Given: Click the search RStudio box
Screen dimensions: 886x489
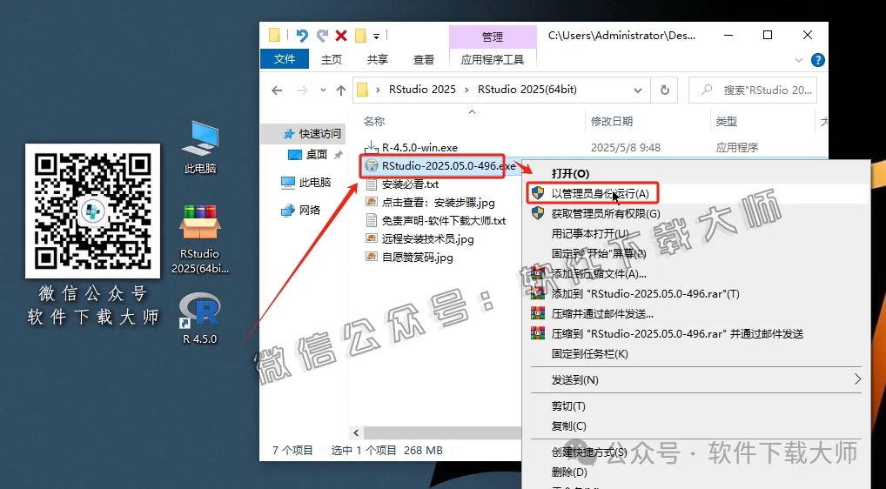Looking at the screenshot, I should tap(753, 90).
